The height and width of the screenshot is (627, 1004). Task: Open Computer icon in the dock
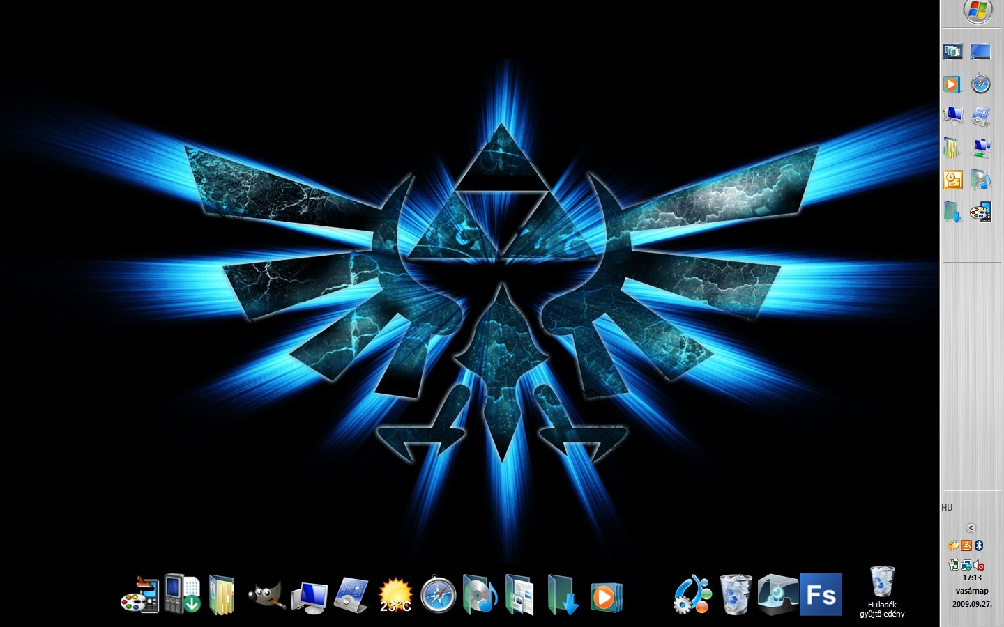point(309,597)
